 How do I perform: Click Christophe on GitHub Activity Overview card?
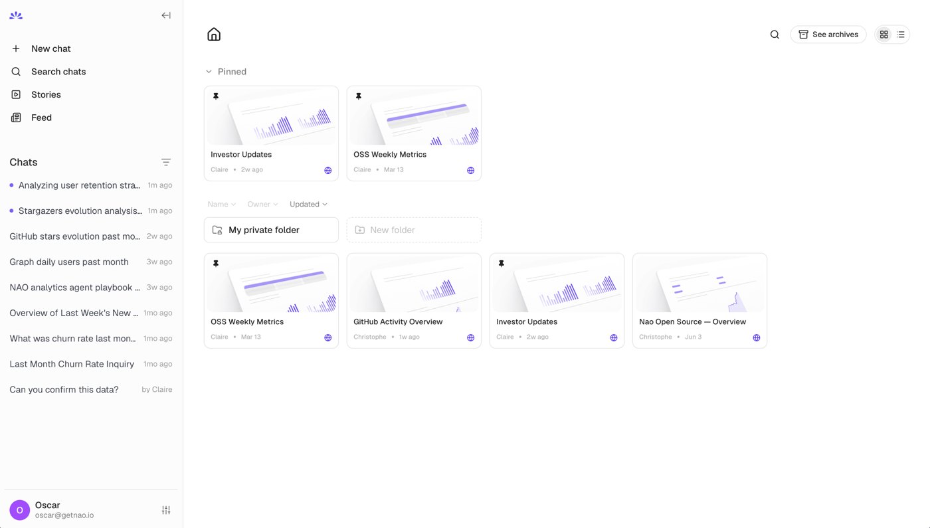coord(370,337)
